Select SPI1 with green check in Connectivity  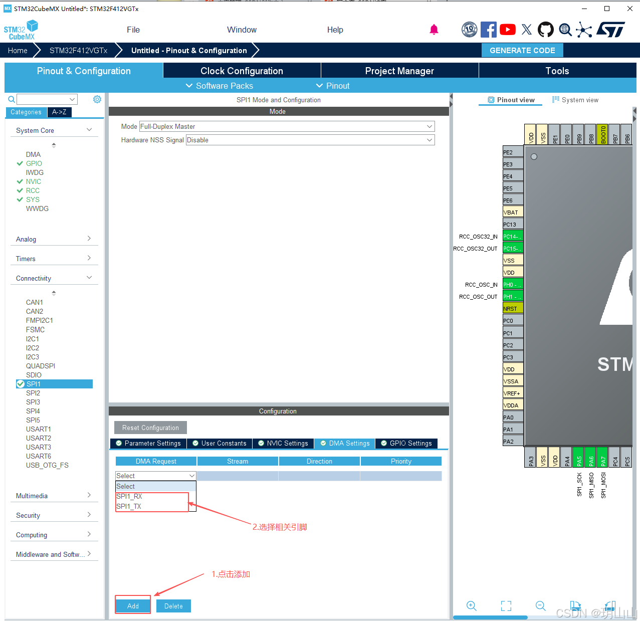tap(54, 384)
